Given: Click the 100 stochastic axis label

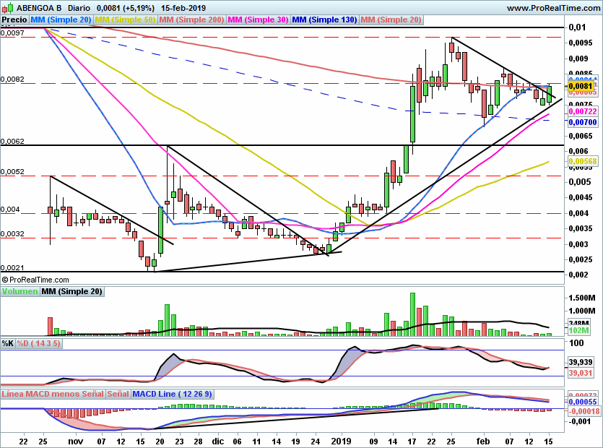Looking at the screenshot, I should [x=576, y=343].
